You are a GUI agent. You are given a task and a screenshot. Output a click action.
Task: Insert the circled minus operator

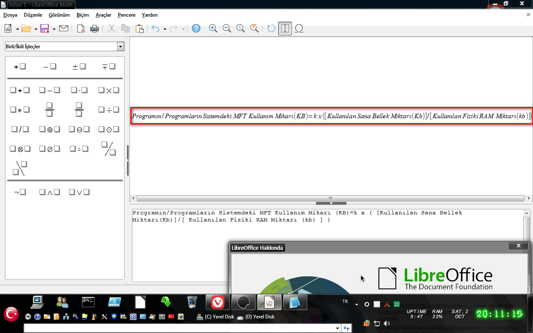click(79, 129)
